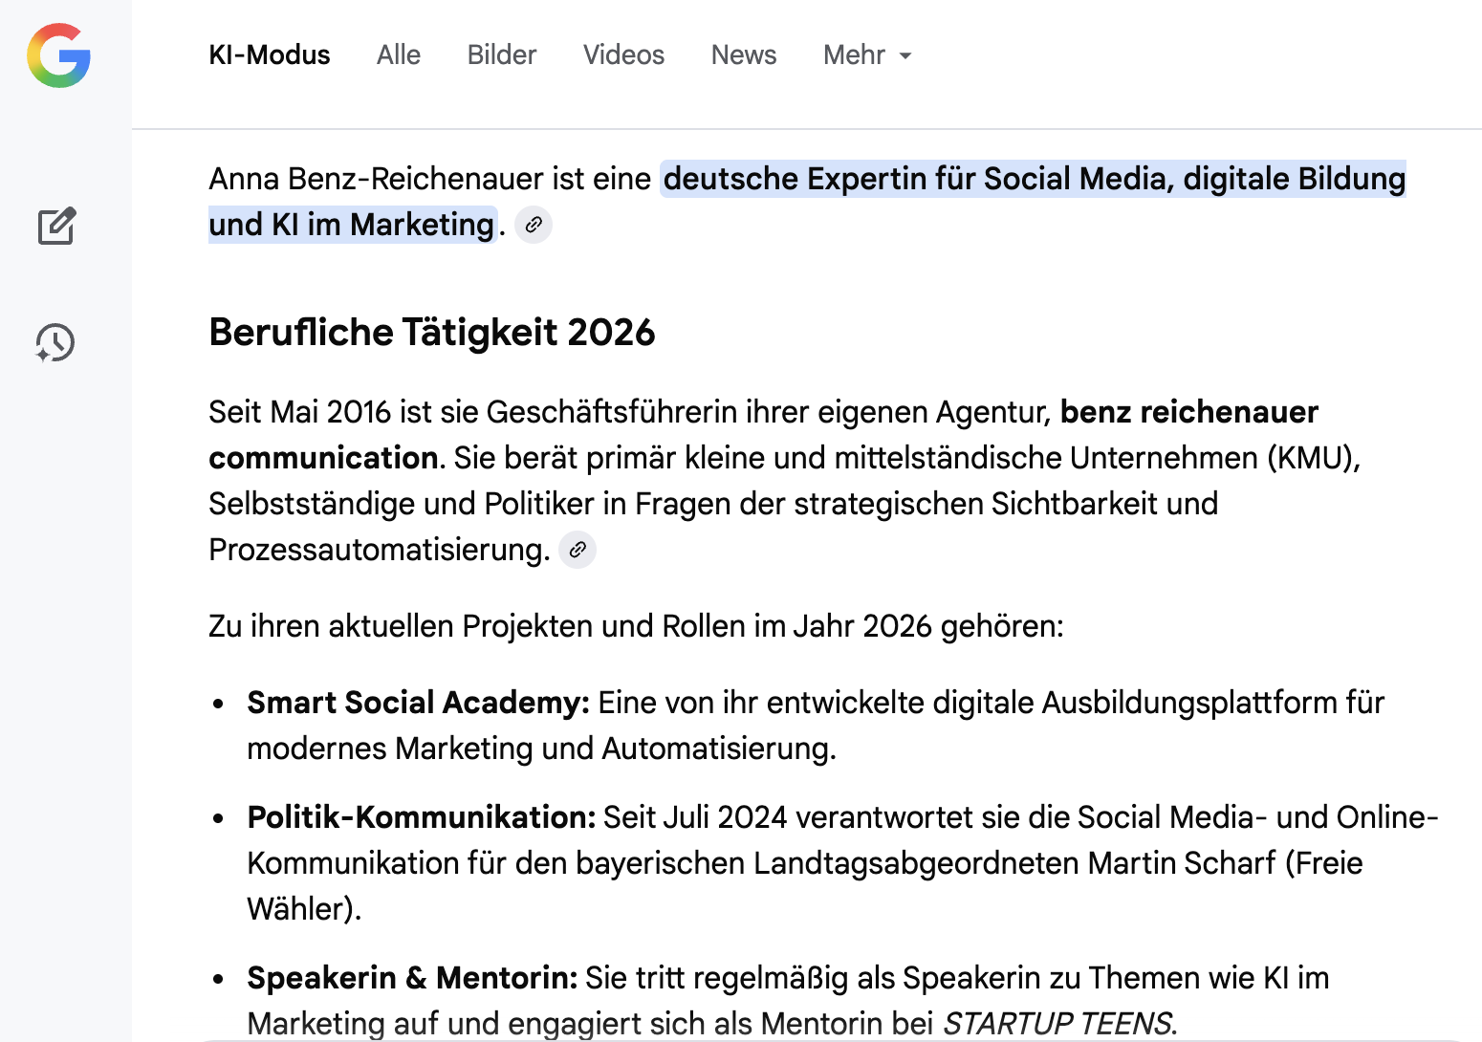
Task: Click the 'Martin Scharf (Freie' text
Action: pyautogui.click(x=1226, y=863)
